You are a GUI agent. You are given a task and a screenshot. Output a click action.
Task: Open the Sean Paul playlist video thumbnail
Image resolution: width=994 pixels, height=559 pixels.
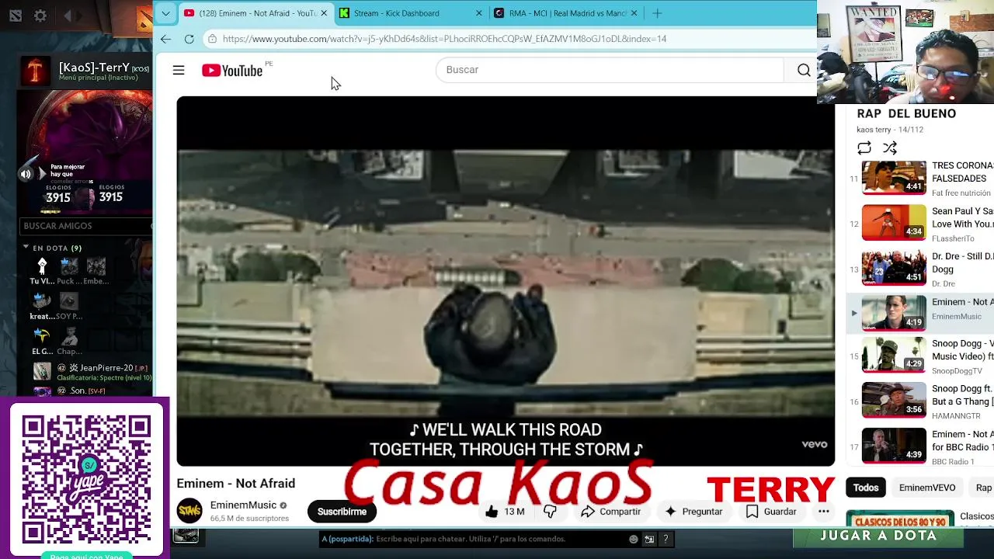[x=894, y=224]
